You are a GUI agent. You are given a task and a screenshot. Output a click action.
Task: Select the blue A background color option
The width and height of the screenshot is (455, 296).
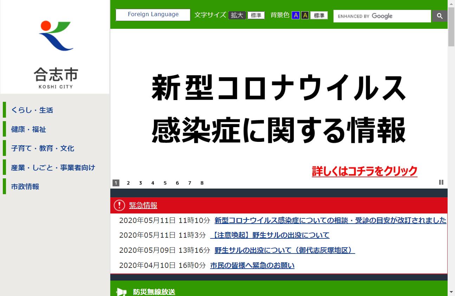click(x=296, y=15)
